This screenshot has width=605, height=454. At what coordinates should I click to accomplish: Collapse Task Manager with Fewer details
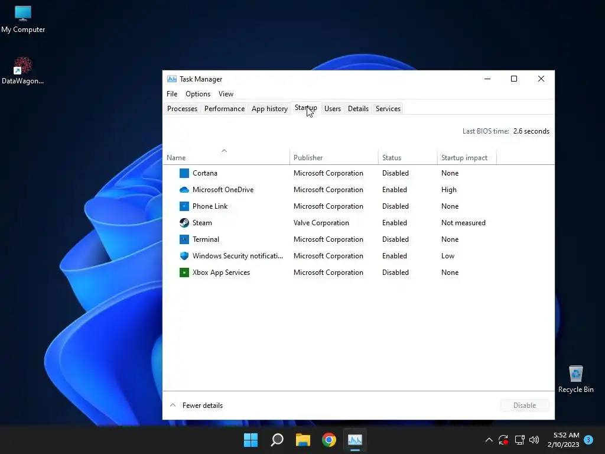196,406
